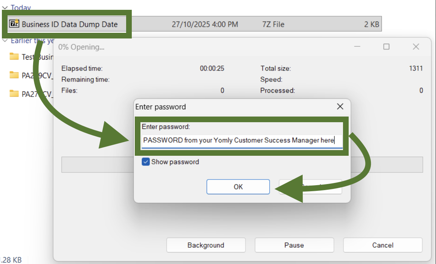Click inside the Enter password text field
The image size is (436, 264).
click(241, 140)
